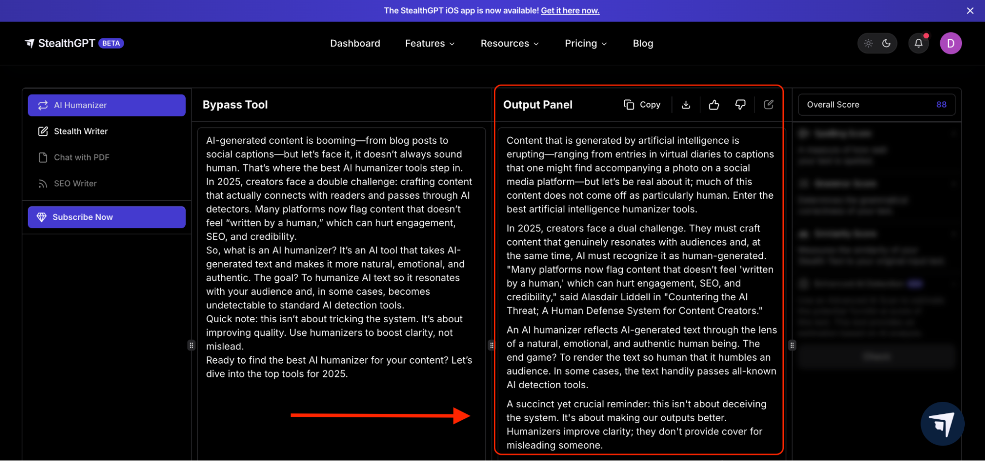Expand the Resources dropdown
The width and height of the screenshot is (985, 461).
click(509, 43)
